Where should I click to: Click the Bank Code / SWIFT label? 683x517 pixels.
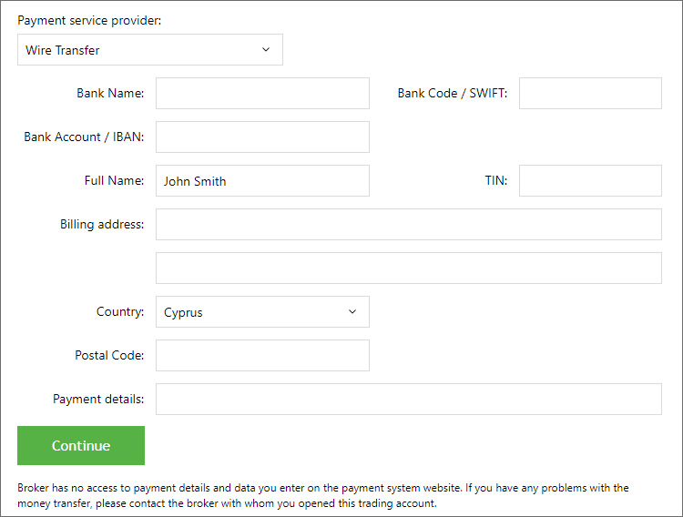tap(453, 93)
